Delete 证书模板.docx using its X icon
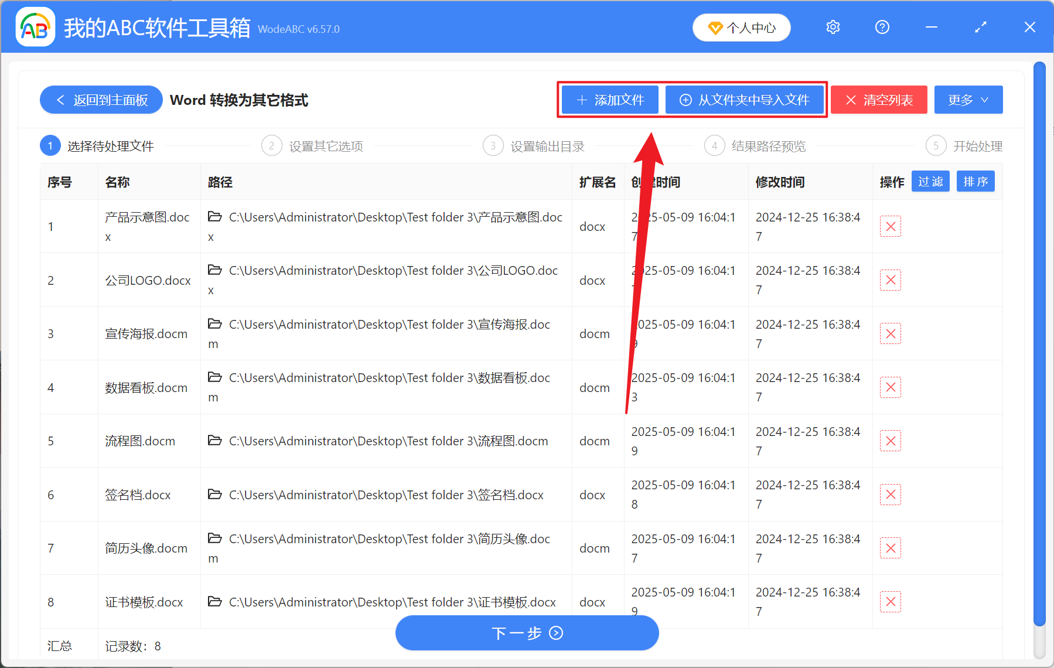Viewport: 1054px width, 668px height. (x=890, y=601)
